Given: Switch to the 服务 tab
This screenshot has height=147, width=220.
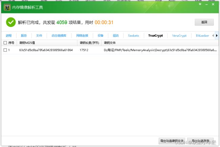Looking at the screenshot, I should [x=24, y=36].
